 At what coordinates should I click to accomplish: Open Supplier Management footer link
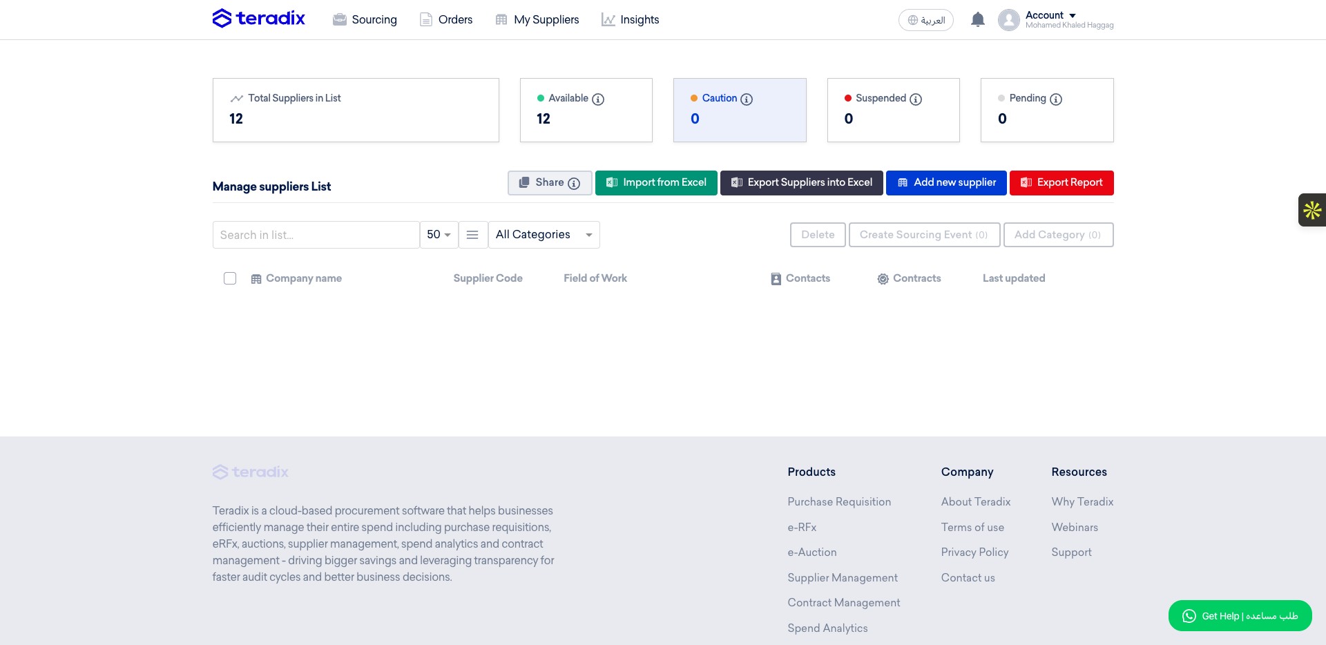point(843,578)
